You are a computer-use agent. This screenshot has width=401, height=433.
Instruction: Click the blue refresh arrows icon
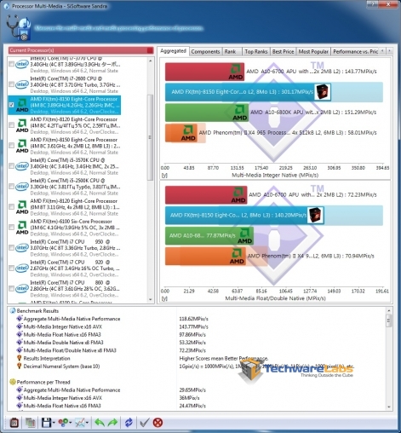tap(129, 423)
